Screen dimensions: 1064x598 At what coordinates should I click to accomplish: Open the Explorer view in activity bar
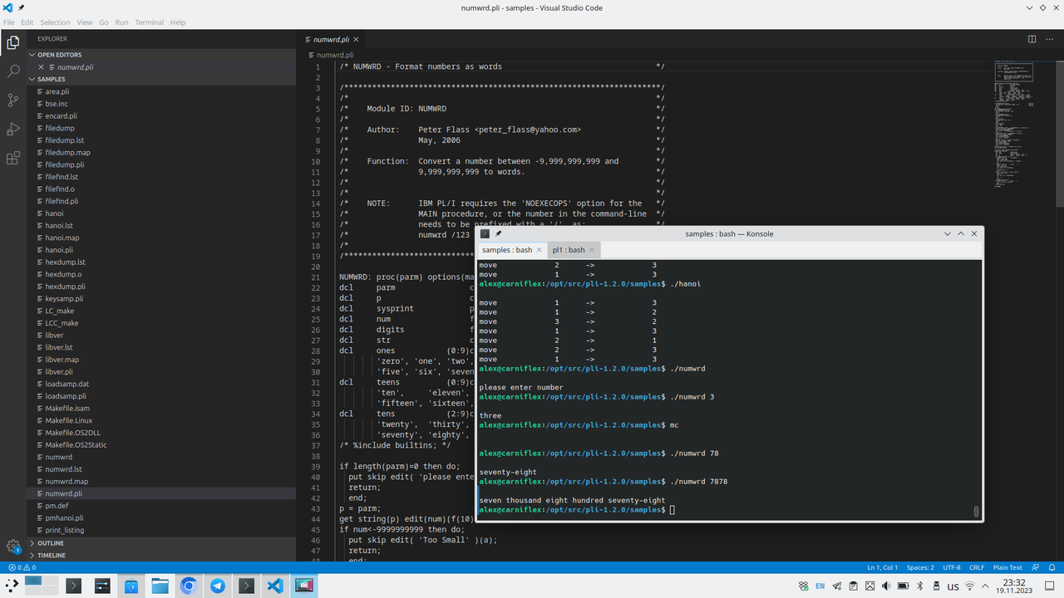(x=12, y=43)
